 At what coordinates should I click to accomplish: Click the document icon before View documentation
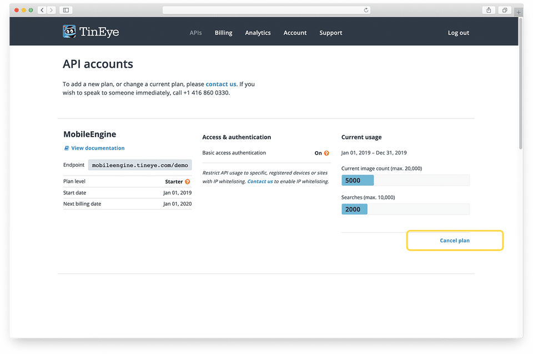(67, 148)
